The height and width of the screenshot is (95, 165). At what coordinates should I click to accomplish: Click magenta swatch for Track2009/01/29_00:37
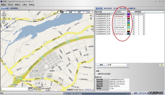click(128, 16)
